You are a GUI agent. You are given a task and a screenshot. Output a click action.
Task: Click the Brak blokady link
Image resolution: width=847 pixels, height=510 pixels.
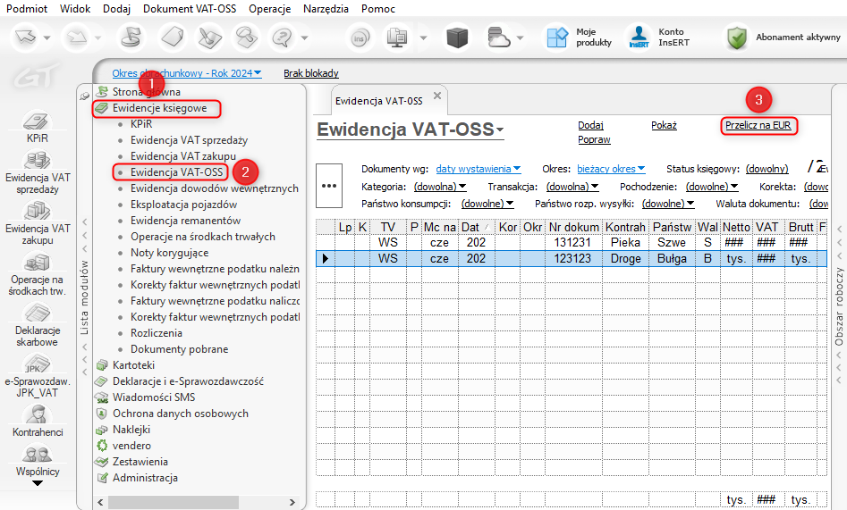tap(311, 73)
